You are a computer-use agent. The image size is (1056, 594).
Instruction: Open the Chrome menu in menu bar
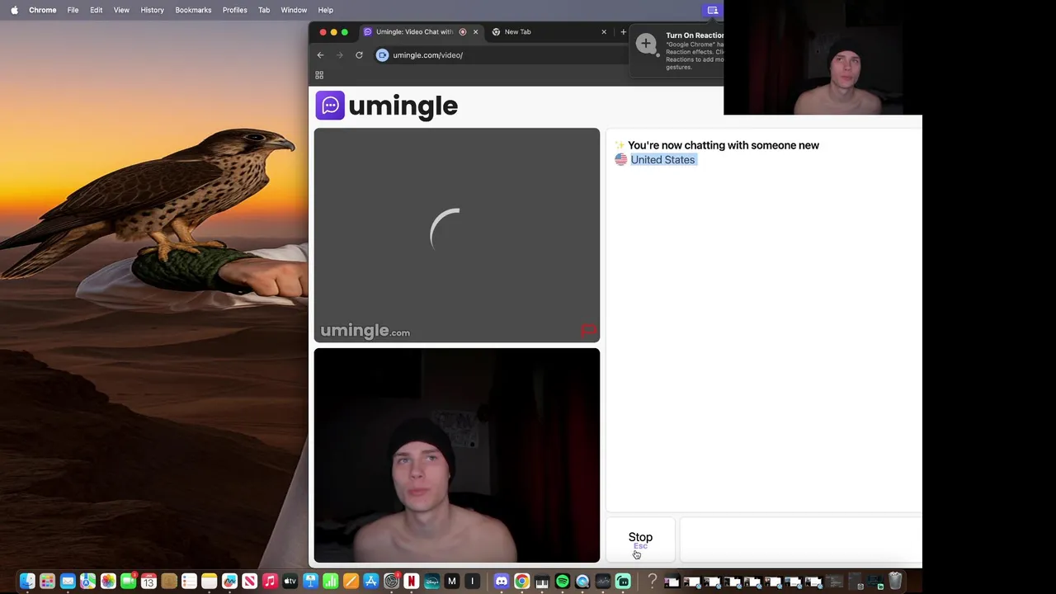[x=42, y=10]
